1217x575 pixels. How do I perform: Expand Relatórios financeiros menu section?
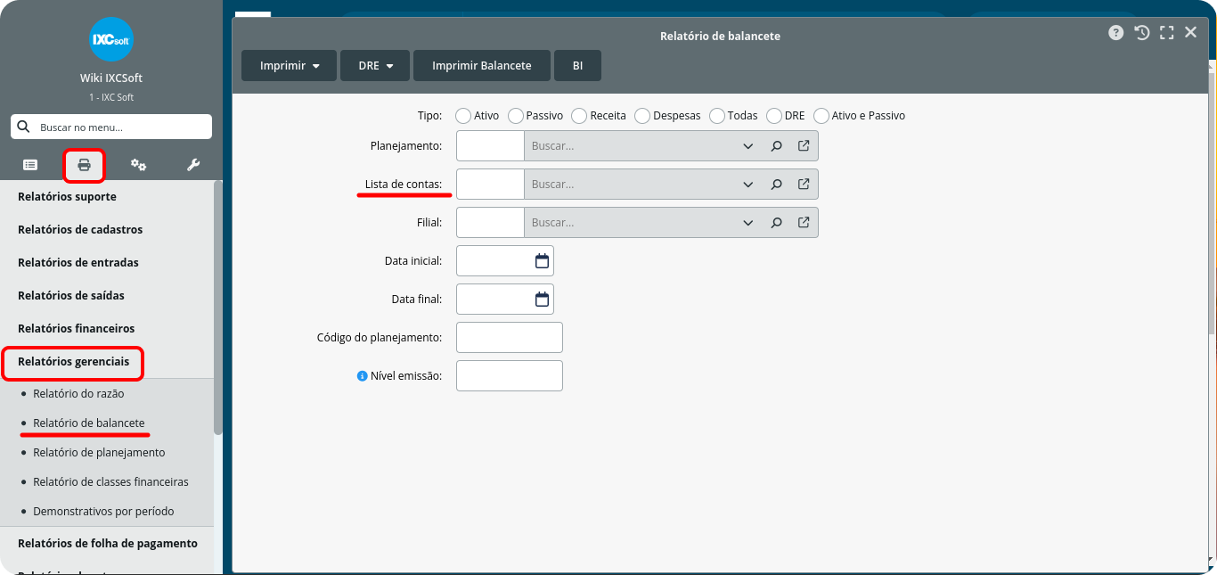107,328
